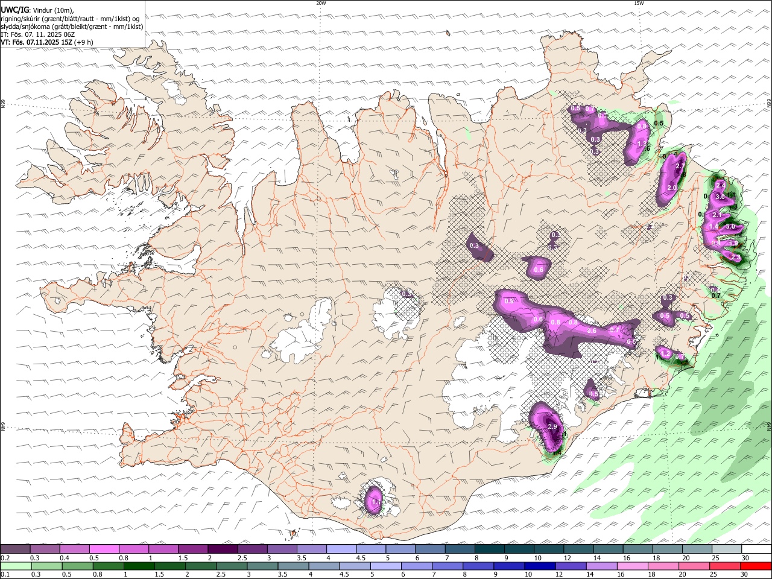Click the upper legend dark teal swatch between 8 and 9

[x=490, y=549]
